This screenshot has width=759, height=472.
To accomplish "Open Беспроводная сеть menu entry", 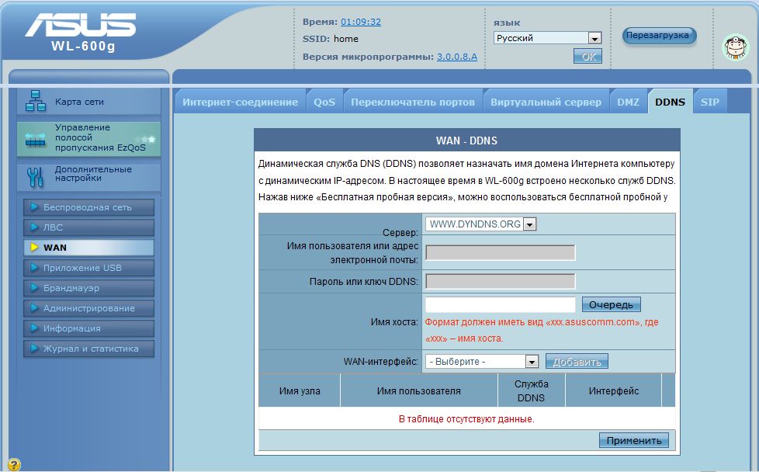I will coord(89,207).
